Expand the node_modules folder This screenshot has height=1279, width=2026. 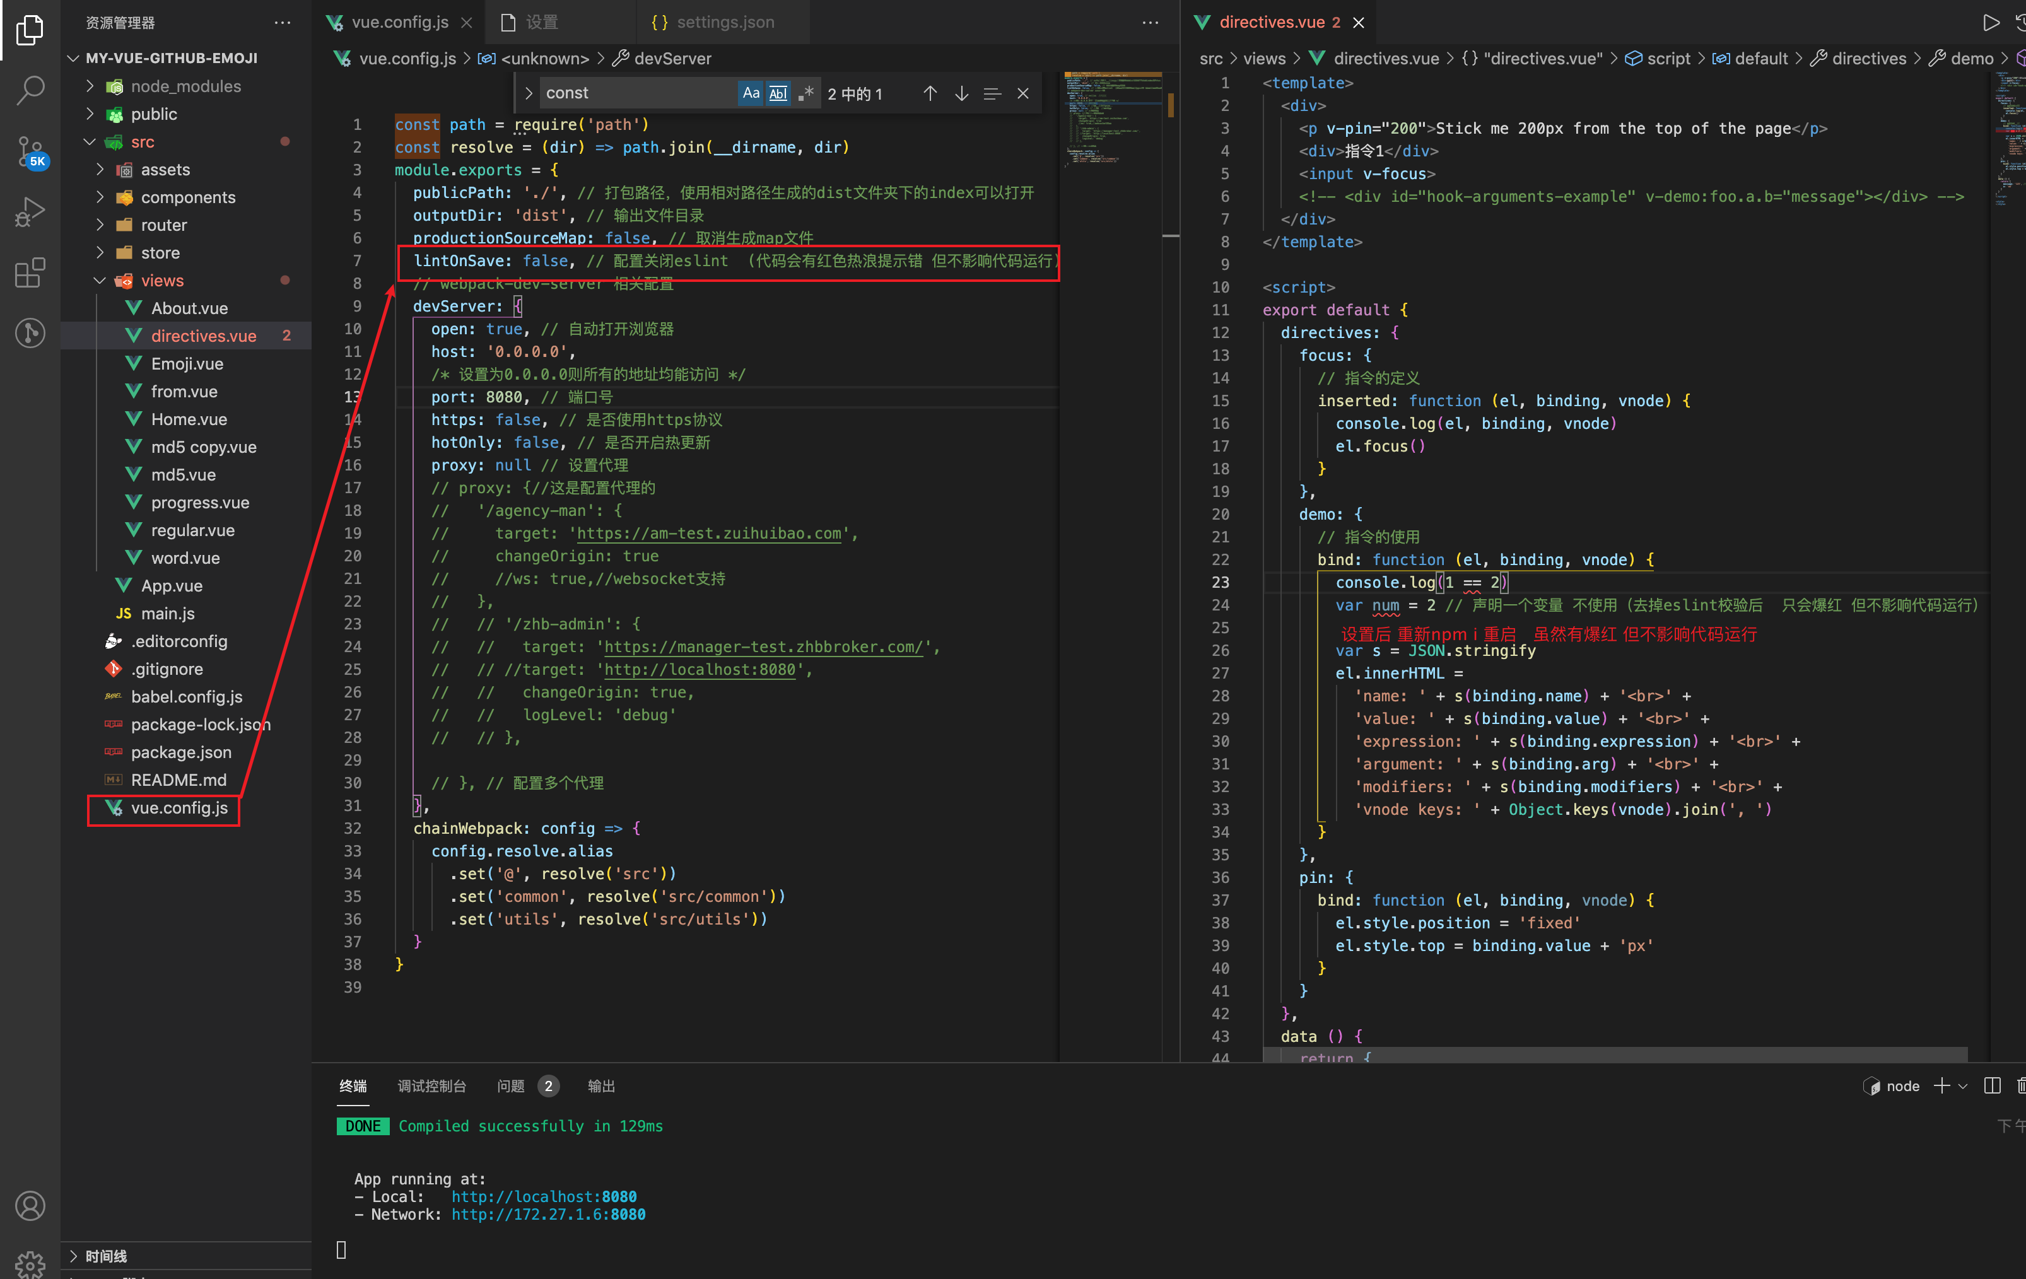point(90,86)
